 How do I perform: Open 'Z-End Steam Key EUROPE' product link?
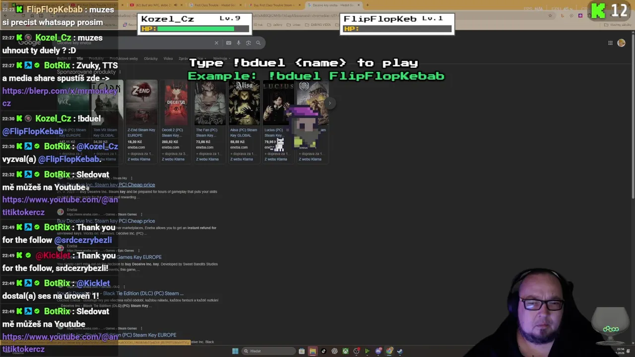[x=141, y=132]
